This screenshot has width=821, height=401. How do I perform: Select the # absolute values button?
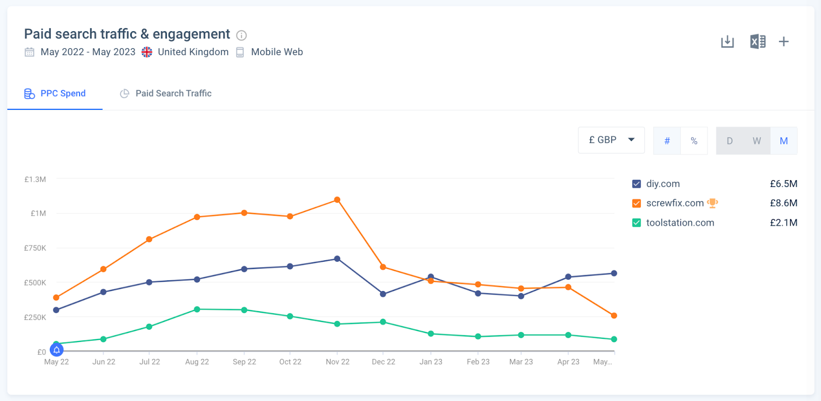pos(667,141)
